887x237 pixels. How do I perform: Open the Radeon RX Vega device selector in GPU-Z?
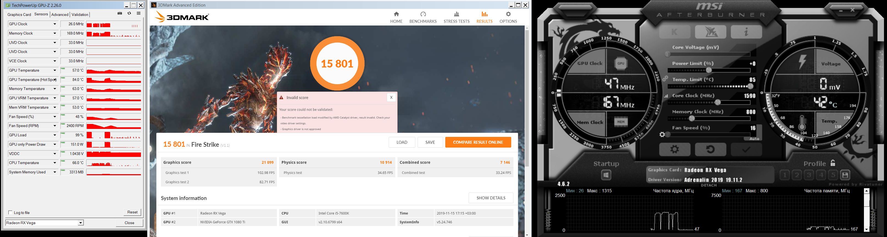[x=45, y=223]
